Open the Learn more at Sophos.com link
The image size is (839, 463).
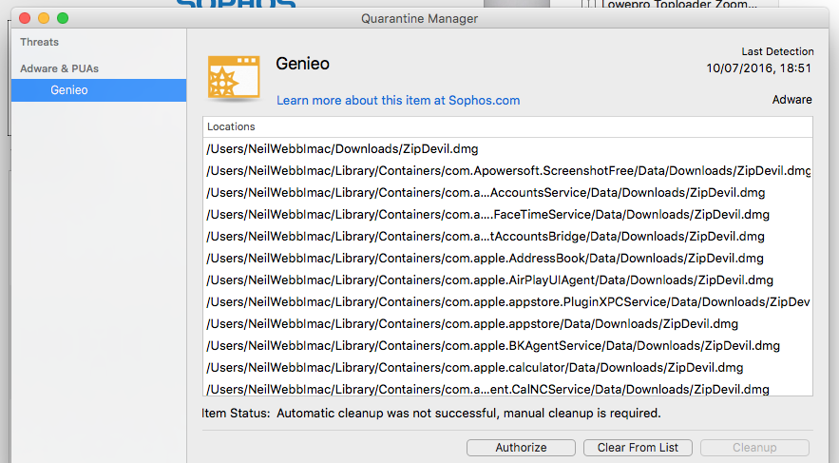[x=397, y=100]
